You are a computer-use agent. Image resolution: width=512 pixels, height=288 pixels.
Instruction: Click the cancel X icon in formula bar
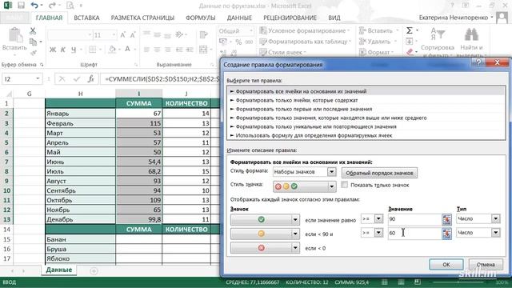(x=62, y=78)
